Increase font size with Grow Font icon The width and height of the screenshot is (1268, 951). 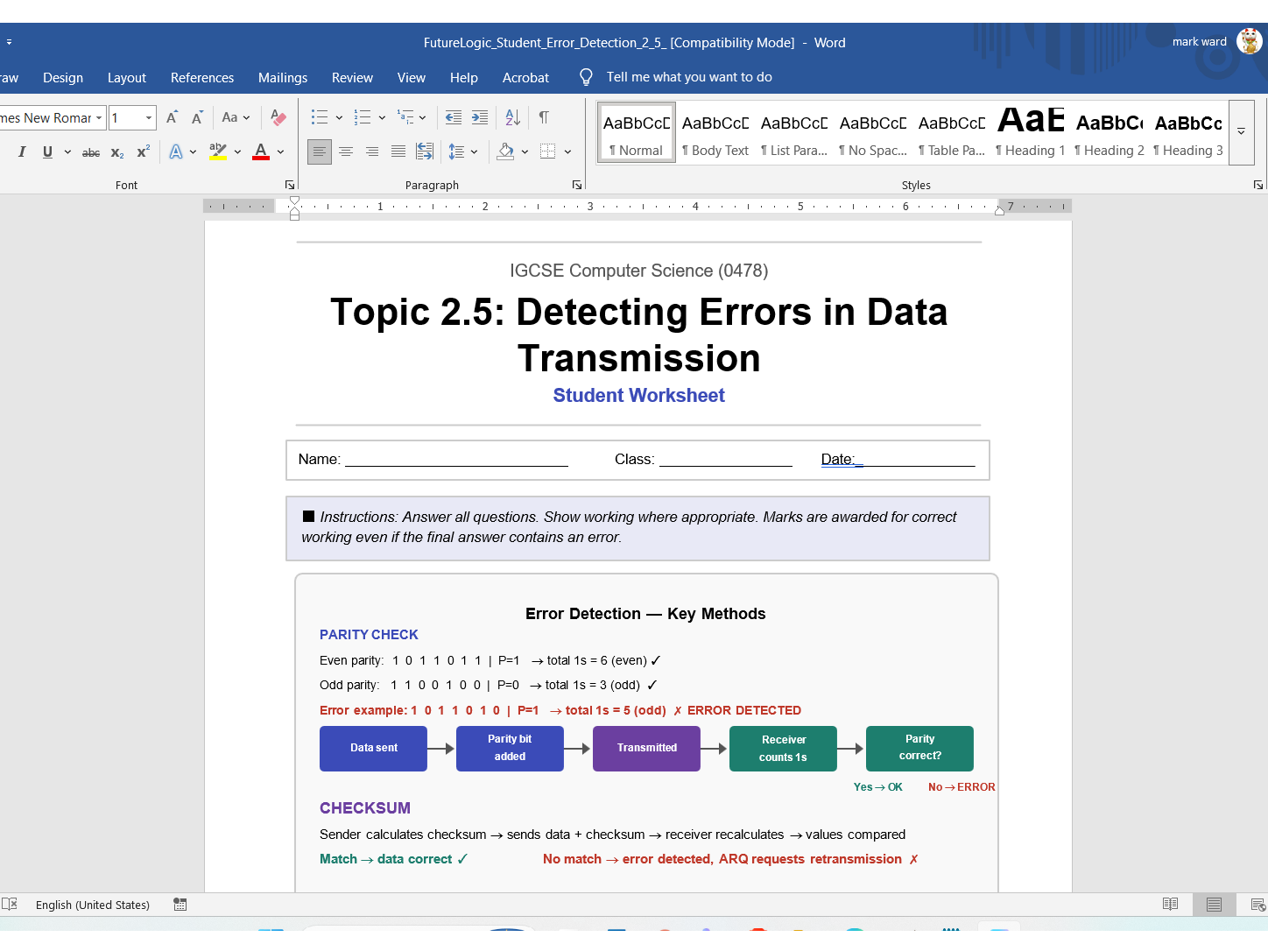[x=173, y=117]
